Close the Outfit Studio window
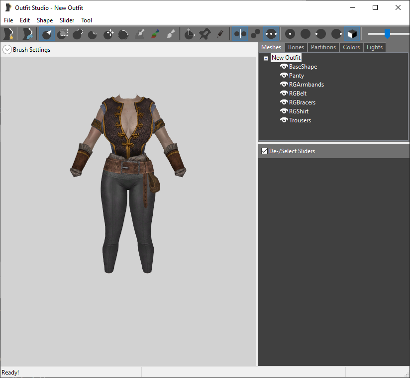The image size is (410, 378). click(398, 7)
